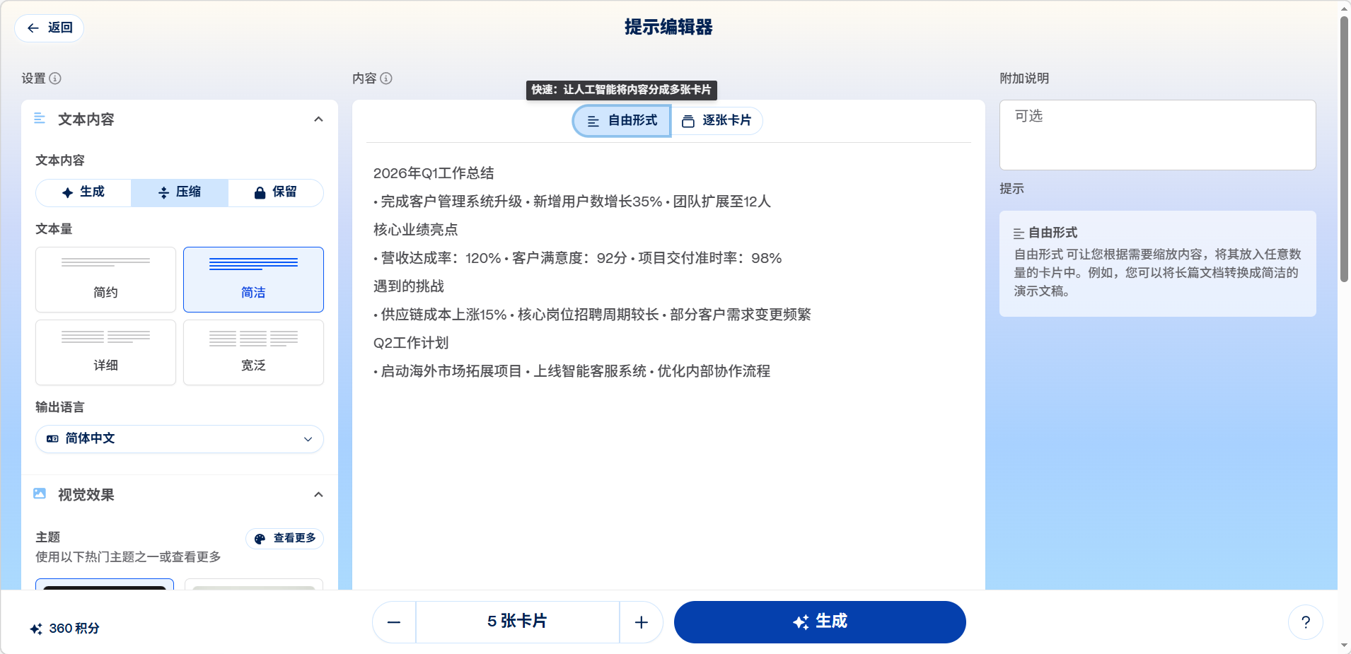Image resolution: width=1351 pixels, height=654 pixels.
Task: Click the 附加说明 optional text field
Action: pyautogui.click(x=1157, y=134)
